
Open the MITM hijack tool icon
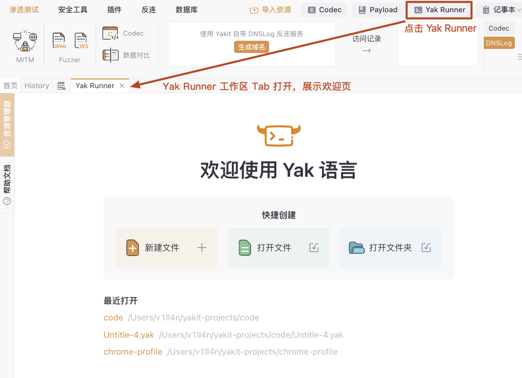[x=25, y=41]
